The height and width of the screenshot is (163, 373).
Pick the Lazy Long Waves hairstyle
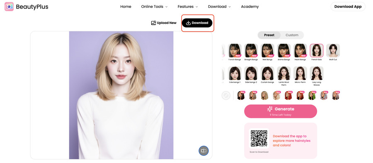click(x=316, y=73)
